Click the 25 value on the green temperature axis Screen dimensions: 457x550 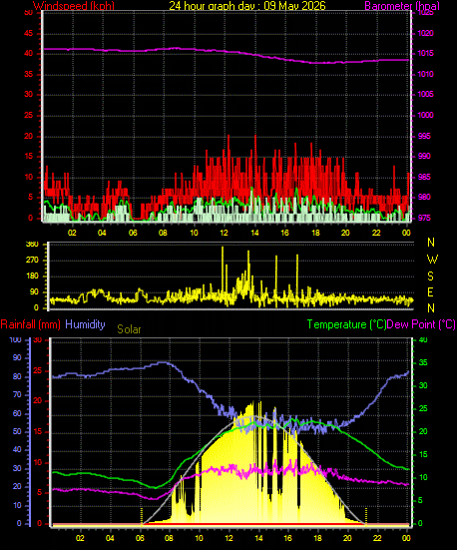click(x=423, y=408)
